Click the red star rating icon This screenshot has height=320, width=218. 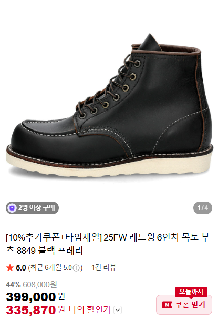coord(10,268)
